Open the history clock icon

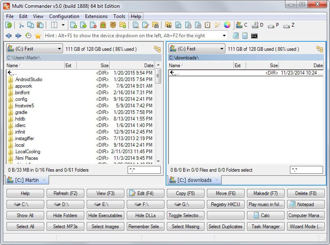pyautogui.click(x=28, y=36)
